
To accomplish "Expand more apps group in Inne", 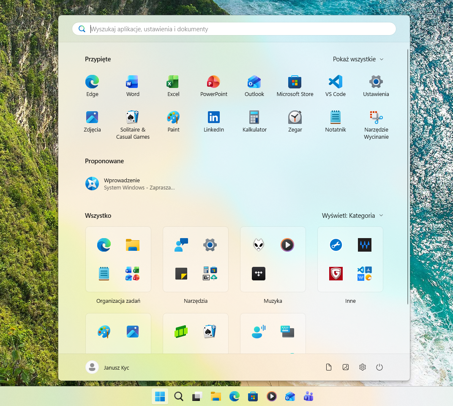I will (x=365, y=274).
